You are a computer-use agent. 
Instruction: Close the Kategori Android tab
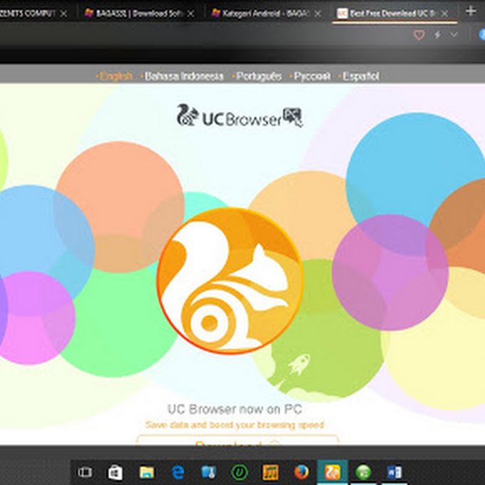tap(317, 14)
